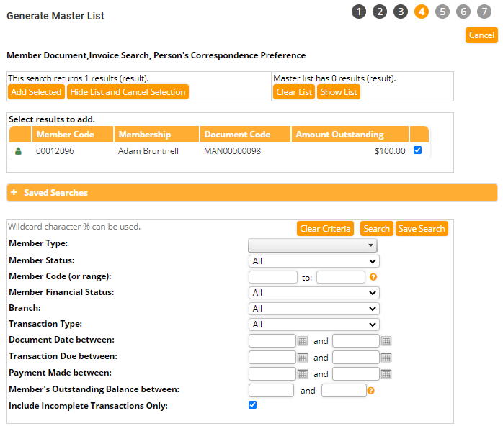Click the Cancel button
Image resolution: width=503 pixels, height=426 pixels.
(x=481, y=35)
